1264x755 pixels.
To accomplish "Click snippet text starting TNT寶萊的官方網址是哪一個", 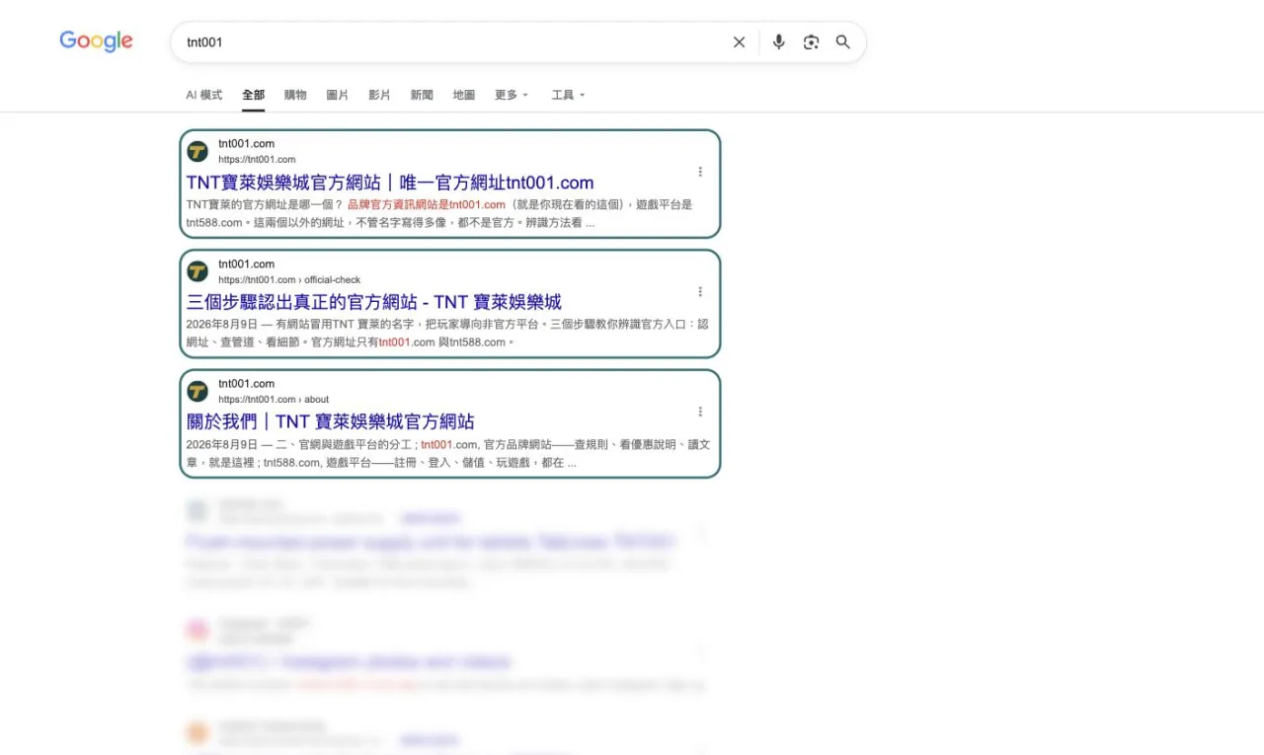I will tap(439, 214).
